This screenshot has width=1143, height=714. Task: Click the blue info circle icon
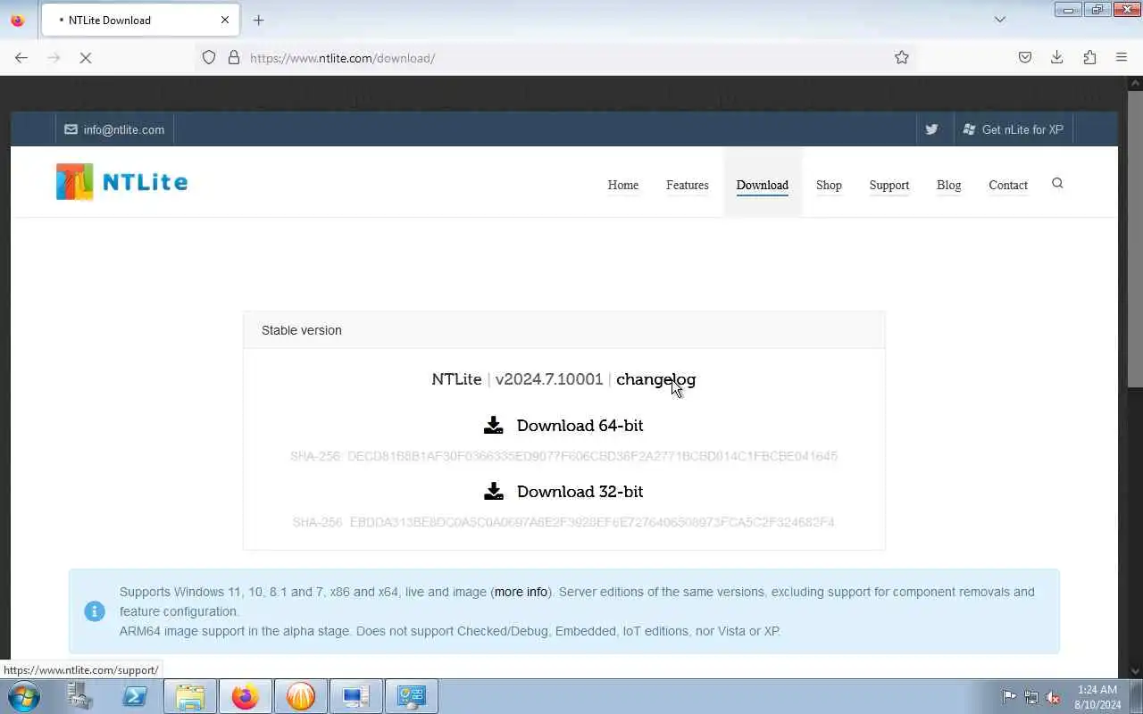coord(95,611)
